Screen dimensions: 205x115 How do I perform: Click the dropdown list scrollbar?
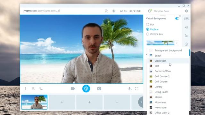189,53
